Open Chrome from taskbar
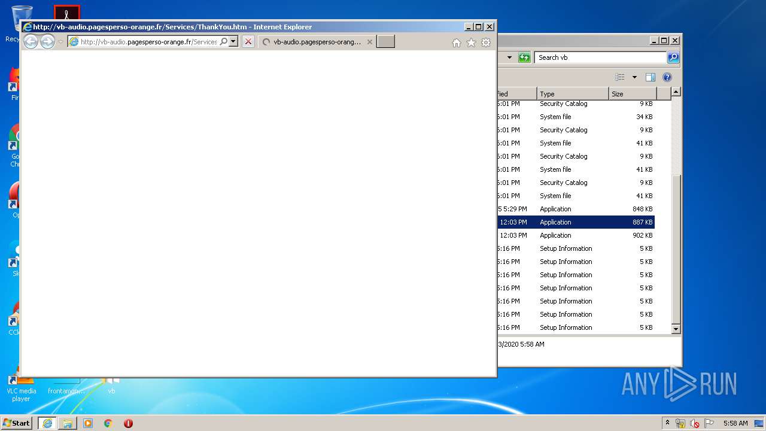Image resolution: width=766 pixels, height=431 pixels. coord(108,423)
